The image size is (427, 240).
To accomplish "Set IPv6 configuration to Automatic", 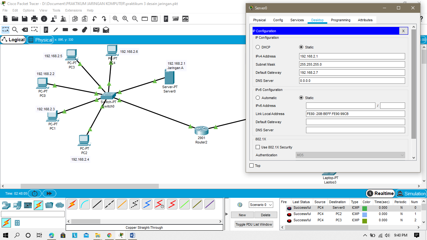I will (258, 97).
